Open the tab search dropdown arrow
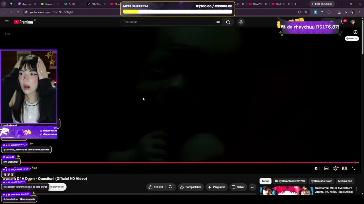The image size is (364, 204). (4, 4)
